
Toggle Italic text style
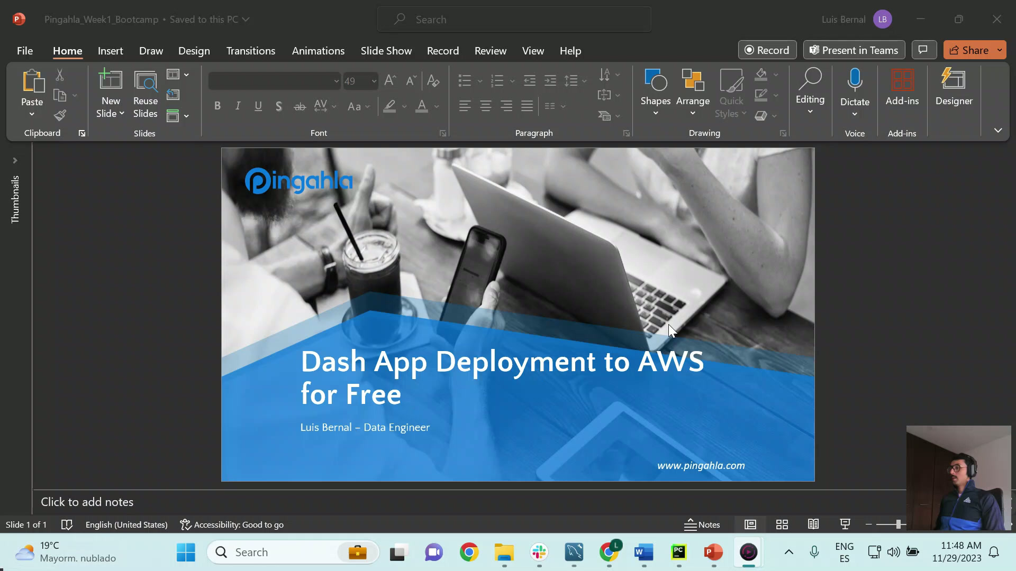pos(238,106)
